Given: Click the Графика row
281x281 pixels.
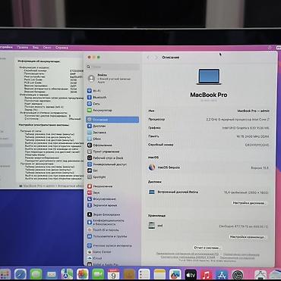Looking at the screenshot, I should click(x=209, y=128).
